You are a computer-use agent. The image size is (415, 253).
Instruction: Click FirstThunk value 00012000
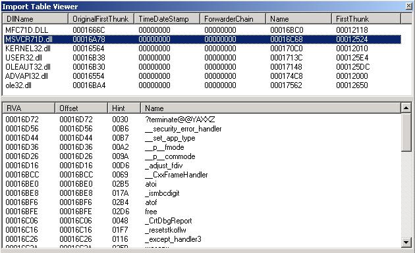tap(352, 76)
